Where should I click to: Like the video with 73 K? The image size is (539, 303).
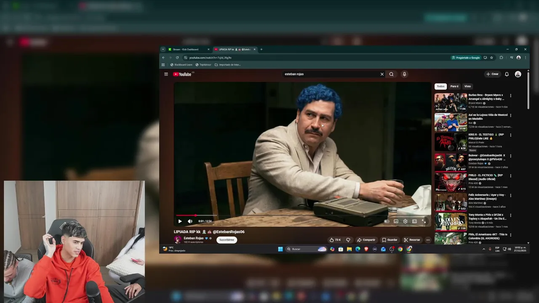(x=336, y=240)
